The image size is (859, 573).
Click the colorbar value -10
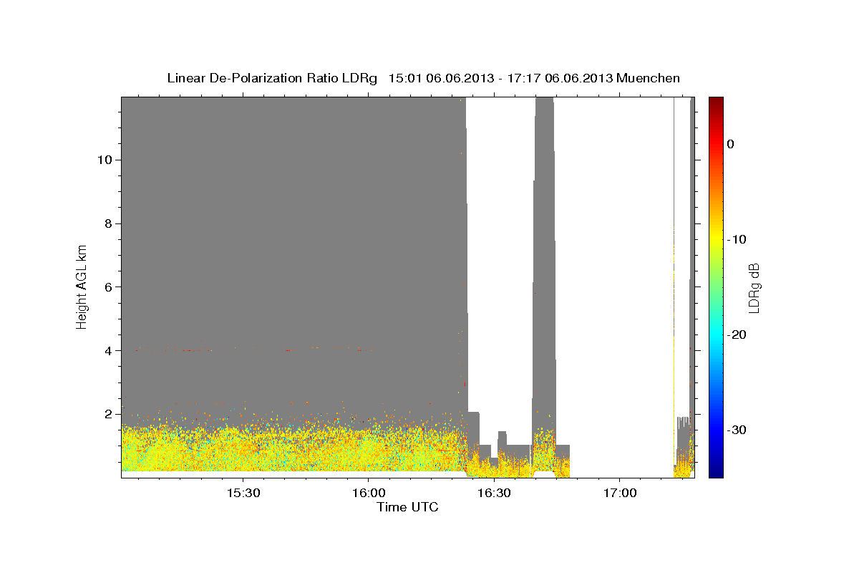click(737, 239)
